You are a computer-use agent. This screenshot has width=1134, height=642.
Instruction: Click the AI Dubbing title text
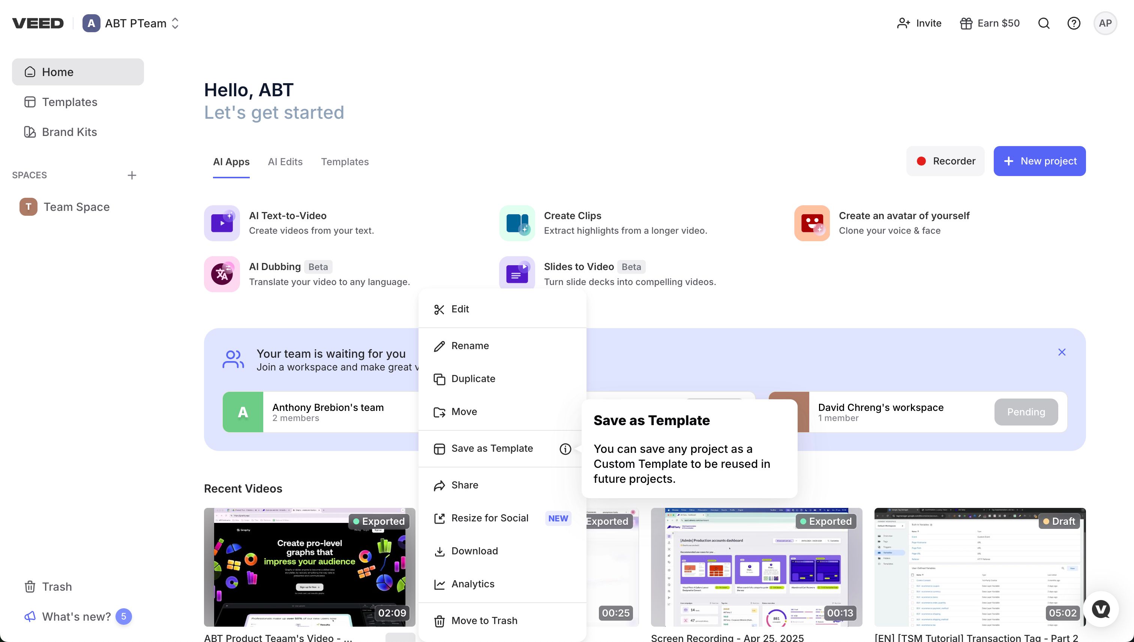[274, 267]
